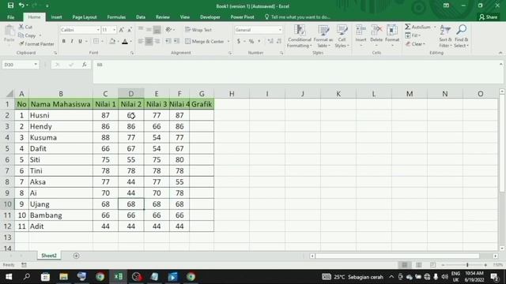Open Conditional Formatting menu
This screenshot has width=506, height=284.
299,36
